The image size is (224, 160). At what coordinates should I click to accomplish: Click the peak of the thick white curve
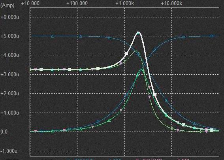(x=138, y=32)
